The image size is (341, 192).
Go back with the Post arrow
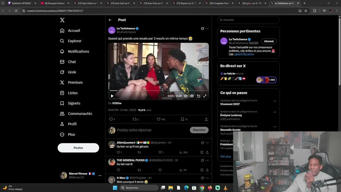pos(110,20)
